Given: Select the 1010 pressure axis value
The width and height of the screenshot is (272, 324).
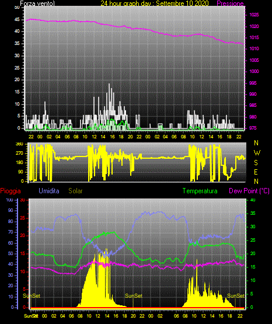Looking at the screenshot, I should click(254, 49).
